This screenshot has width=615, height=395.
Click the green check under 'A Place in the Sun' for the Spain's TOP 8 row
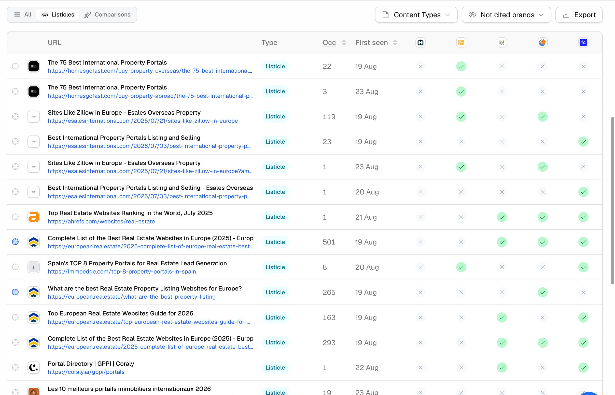point(461,267)
